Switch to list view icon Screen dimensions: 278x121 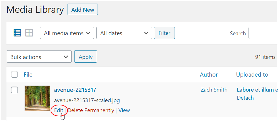(17, 33)
